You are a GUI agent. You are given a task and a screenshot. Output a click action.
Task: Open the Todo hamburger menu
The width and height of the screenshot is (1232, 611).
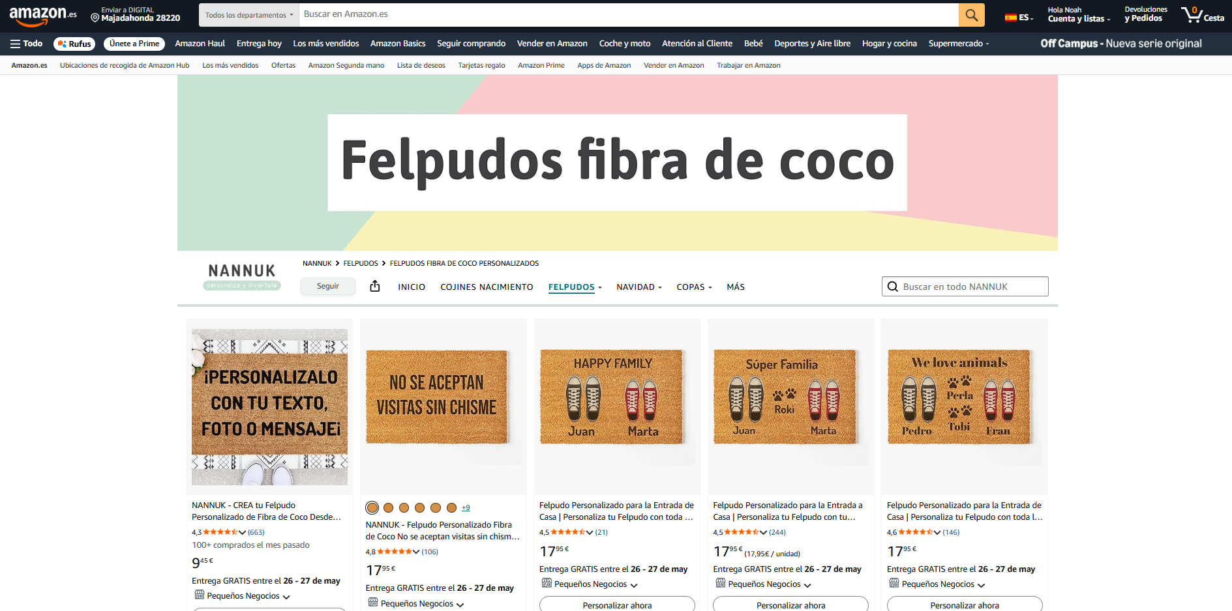point(26,44)
